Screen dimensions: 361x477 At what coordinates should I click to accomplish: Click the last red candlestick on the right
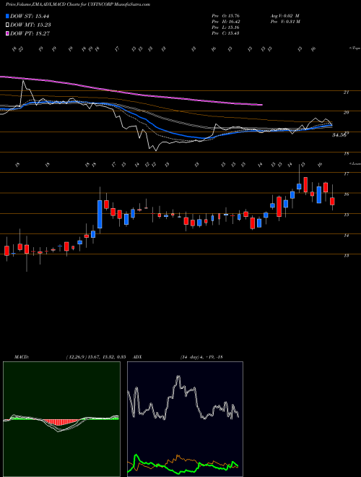[x=332, y=201]
